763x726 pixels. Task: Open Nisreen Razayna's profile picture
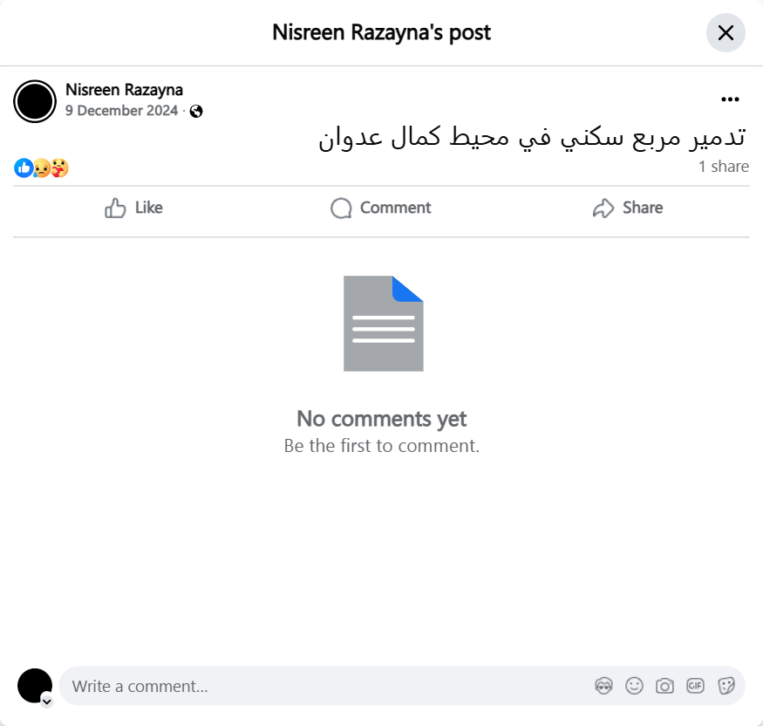click(x=35, y=101)
